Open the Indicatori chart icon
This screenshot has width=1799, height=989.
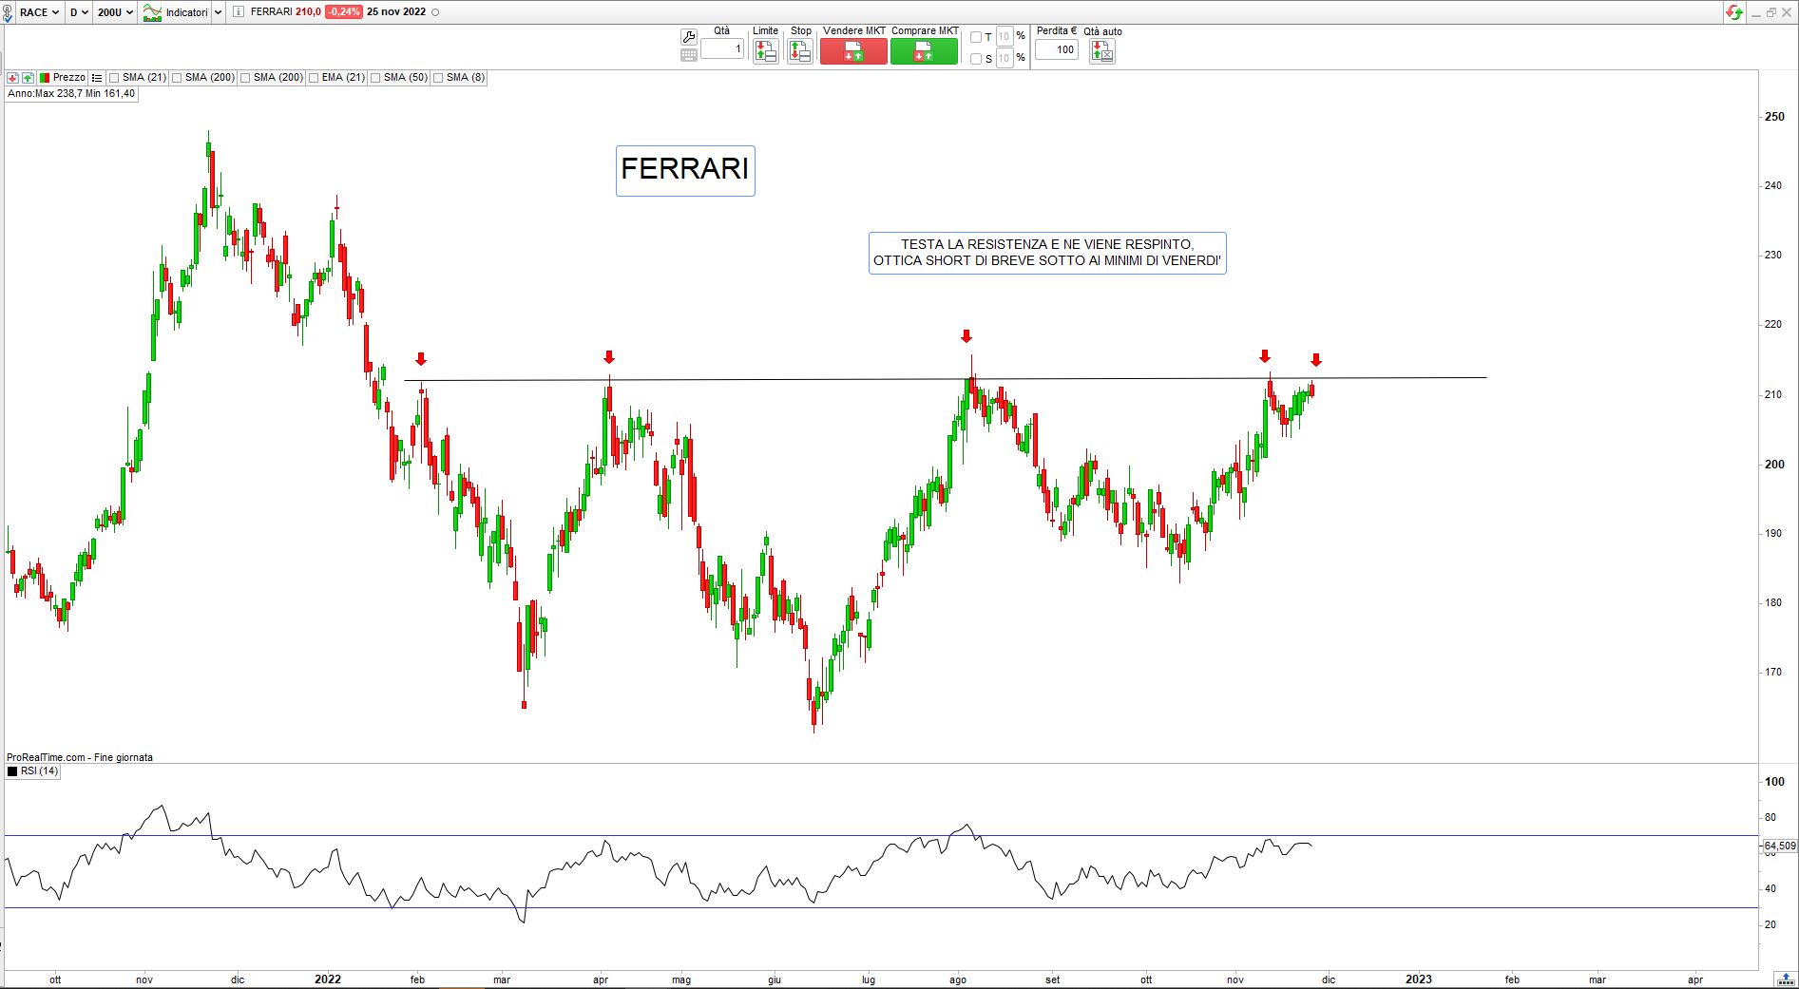click(x=152, y=12)
